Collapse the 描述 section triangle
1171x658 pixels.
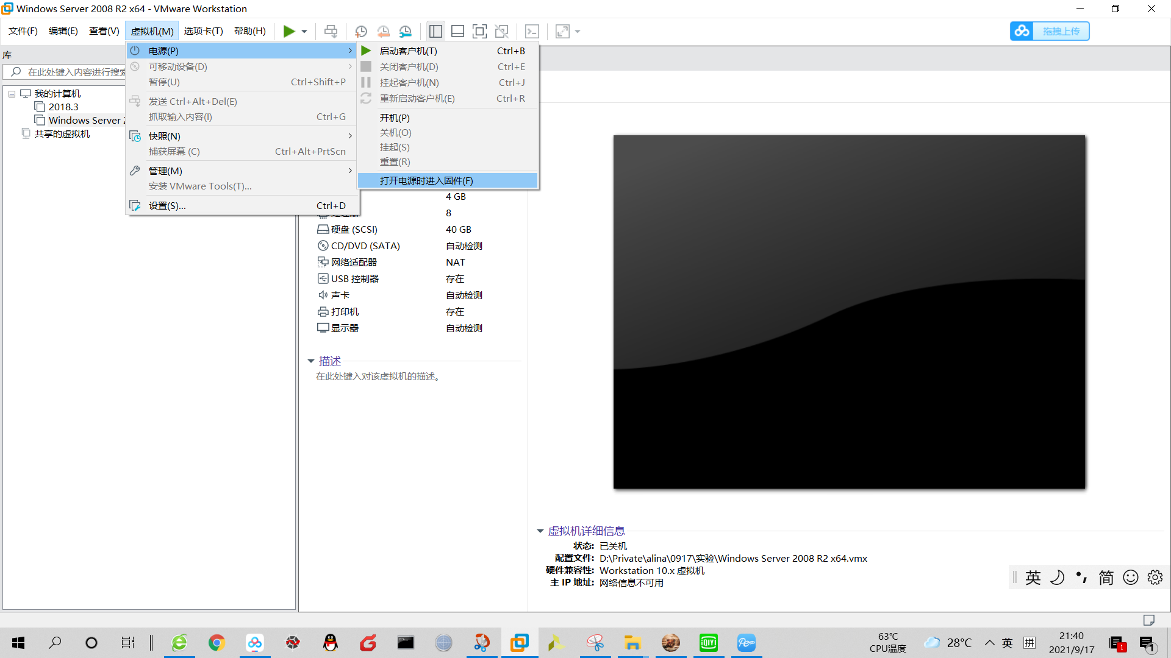tap(311, 361)
